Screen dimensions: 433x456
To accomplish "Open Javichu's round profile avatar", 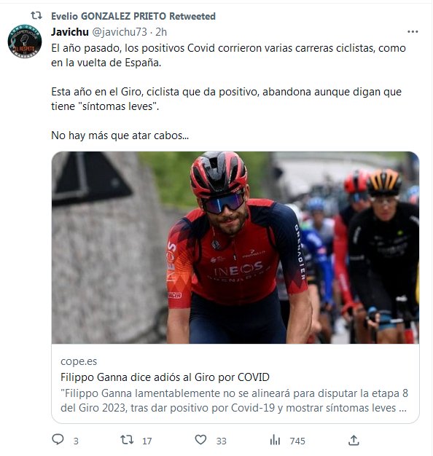I will coord(25,42).
